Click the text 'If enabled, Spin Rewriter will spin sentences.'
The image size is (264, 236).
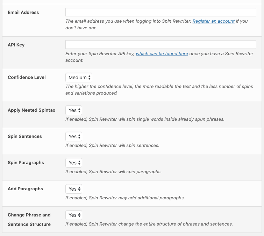[112, 145]
